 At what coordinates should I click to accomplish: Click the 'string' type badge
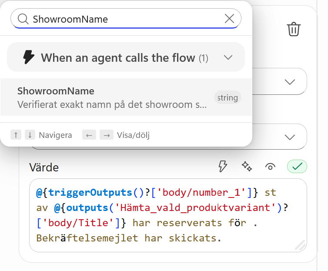[228, 97]
